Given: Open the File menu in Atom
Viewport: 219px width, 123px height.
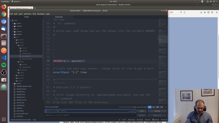Looking at the screenshot, I should [12, 14].
